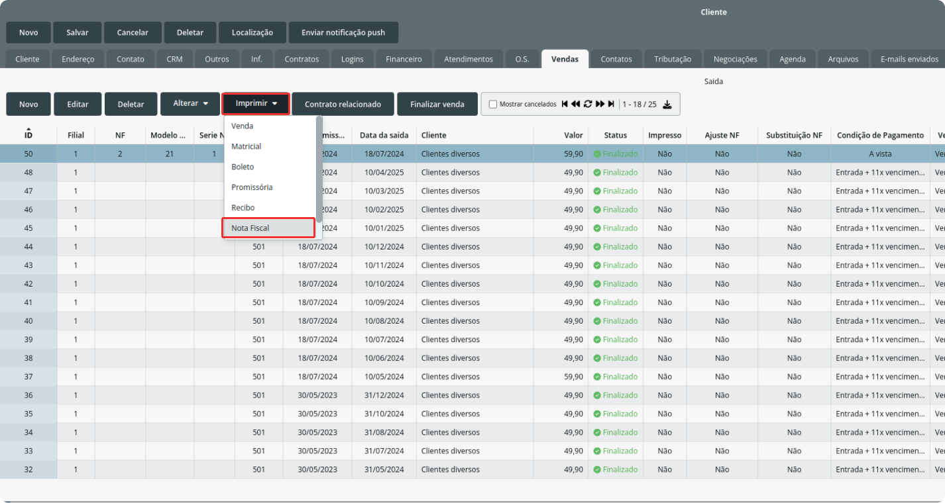Choose Recibo from print menu
This screenshot has width=945, height=503.
click(x=270, y=208)
